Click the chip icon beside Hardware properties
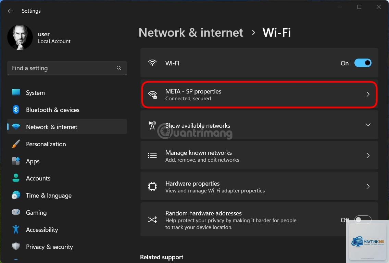The width and height of the screenshot is (389, 263). tap(152, 186)
